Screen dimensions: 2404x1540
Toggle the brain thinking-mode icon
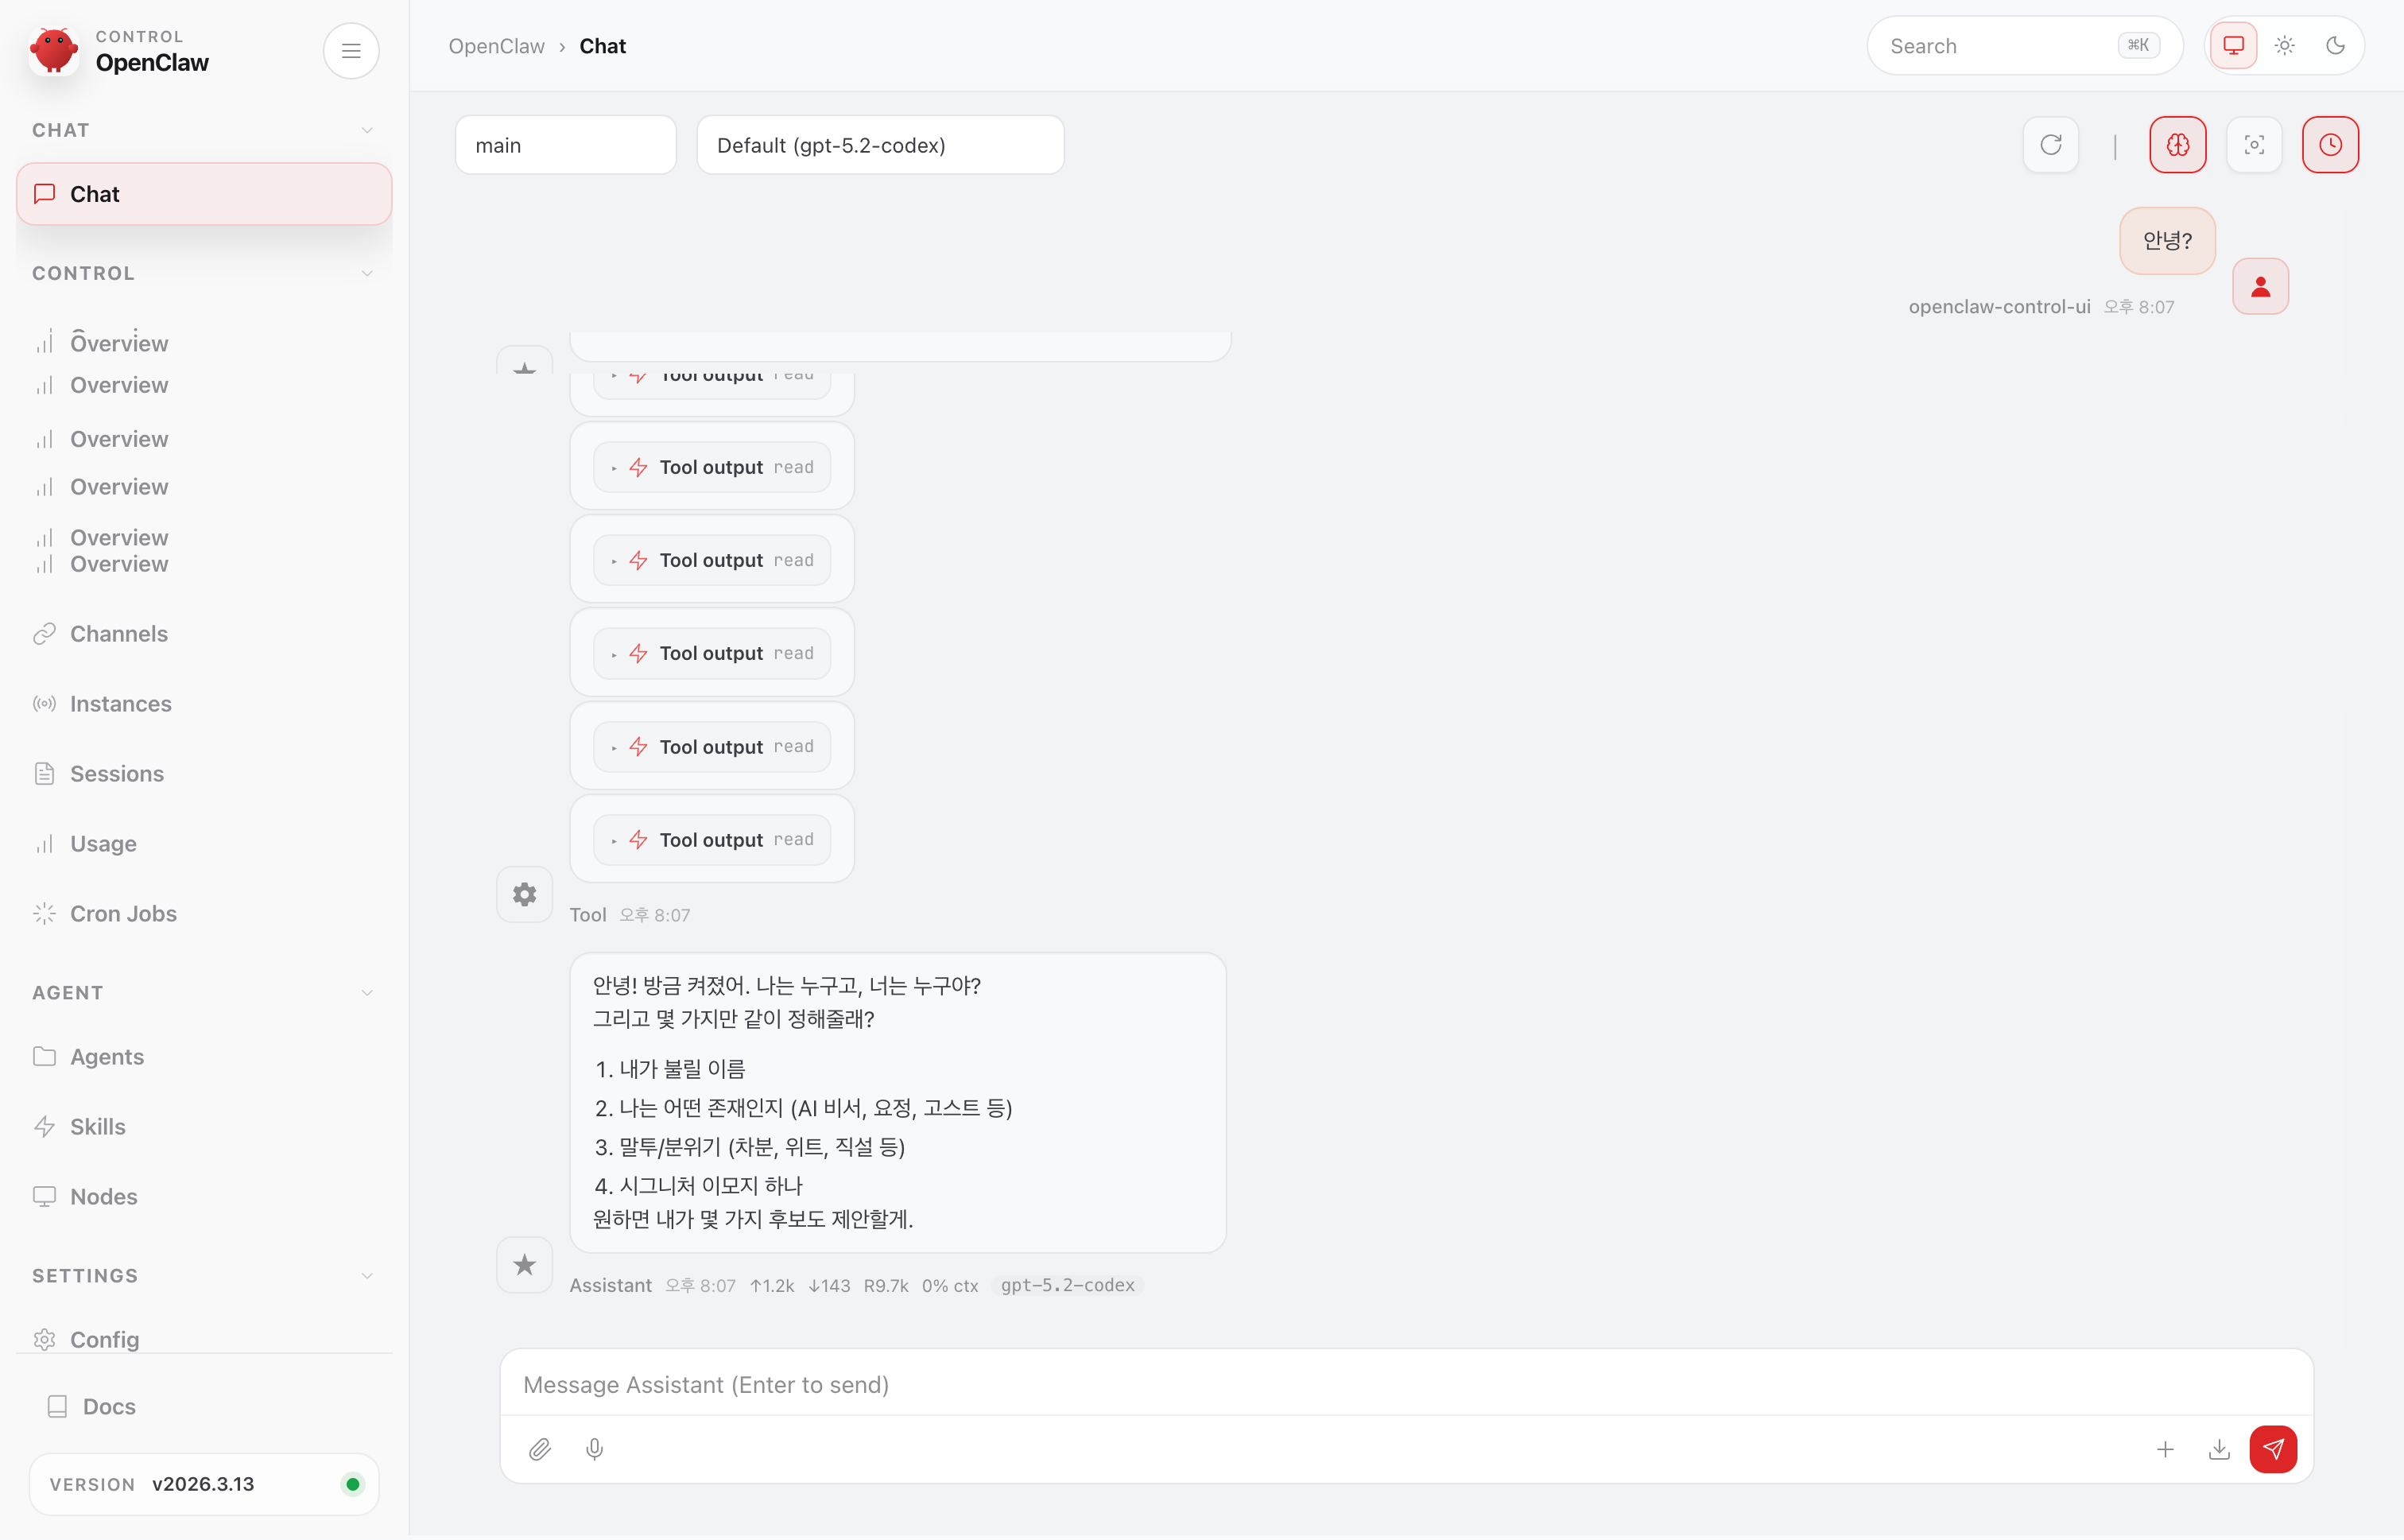pos(2178,144)
